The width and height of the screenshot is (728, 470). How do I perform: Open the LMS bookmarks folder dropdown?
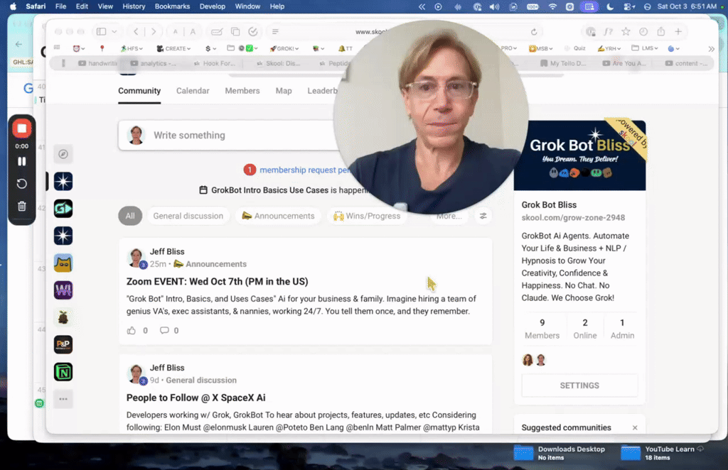644,48
